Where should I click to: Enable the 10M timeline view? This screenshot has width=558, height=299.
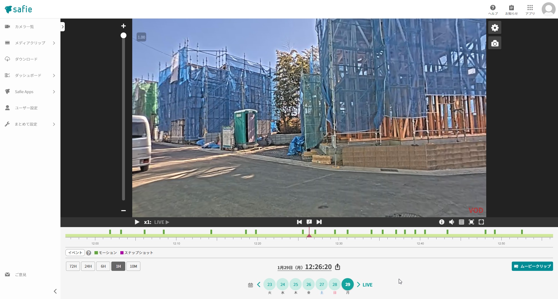point(133,266)
